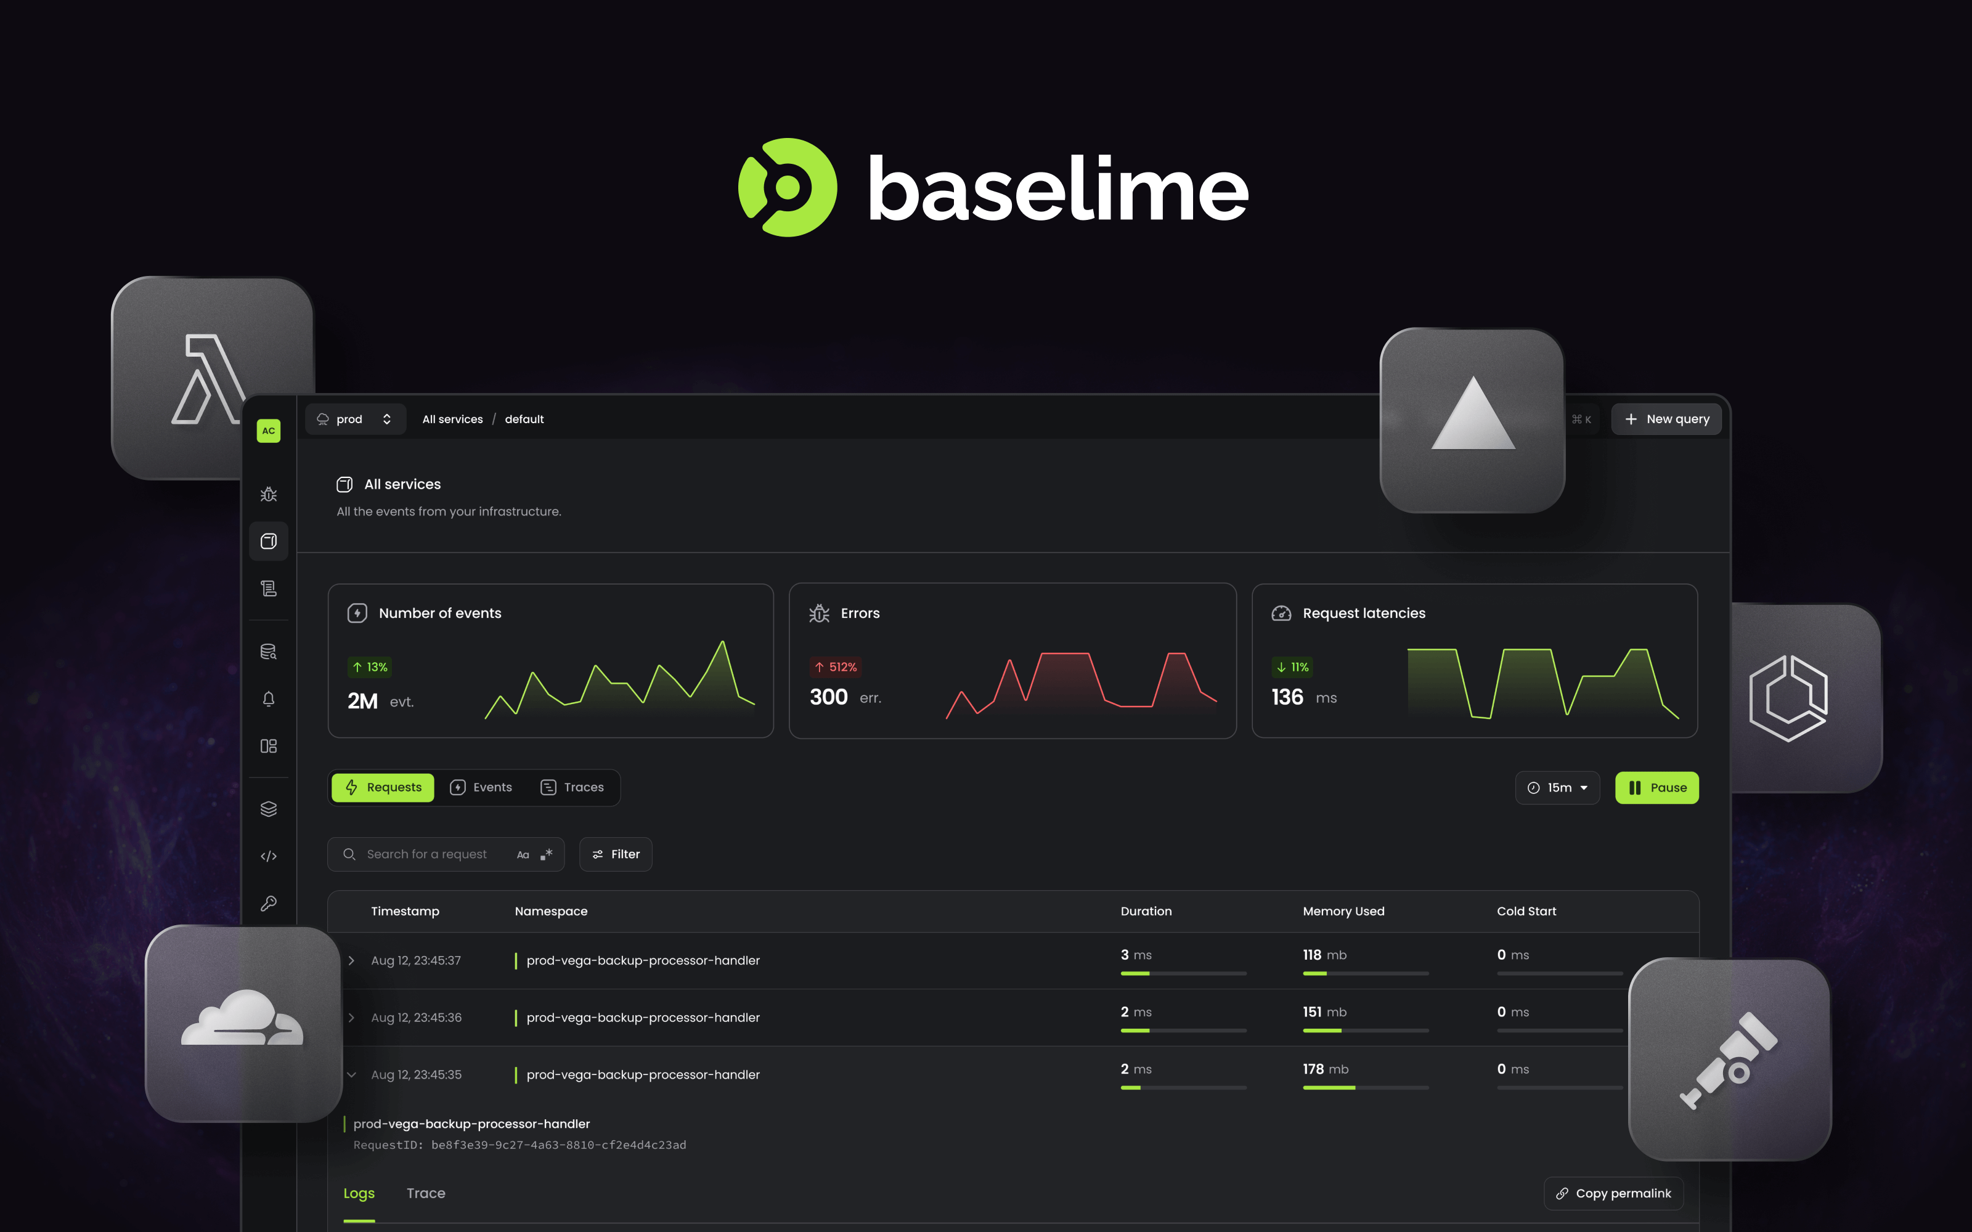Open the Logs scroll icon in sidebar
The image size is (1972, 1232).
point(269,588)
